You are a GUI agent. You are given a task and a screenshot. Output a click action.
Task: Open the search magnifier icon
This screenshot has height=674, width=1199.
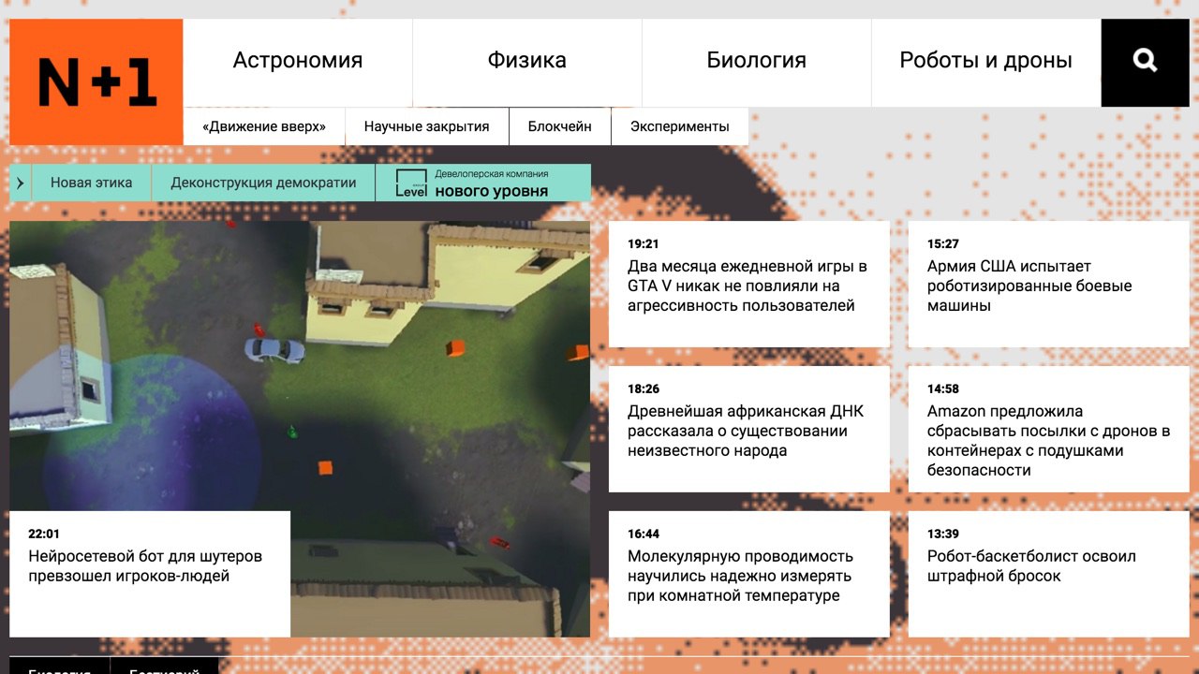pyautogui.click(x=1145, y=61)
